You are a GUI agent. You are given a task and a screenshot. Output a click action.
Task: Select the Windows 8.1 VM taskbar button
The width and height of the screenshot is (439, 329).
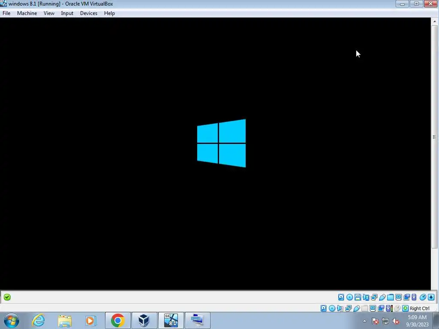click(x=171, y=320)
